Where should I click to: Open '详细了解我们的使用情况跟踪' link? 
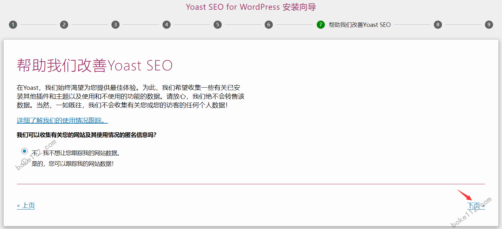[x=62, y=121]
